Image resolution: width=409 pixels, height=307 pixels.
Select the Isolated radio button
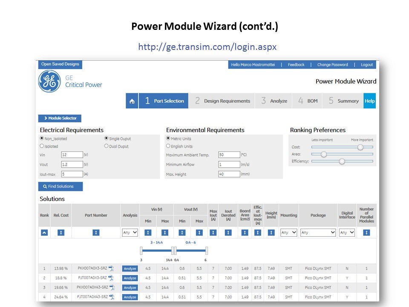pos(42,146)
